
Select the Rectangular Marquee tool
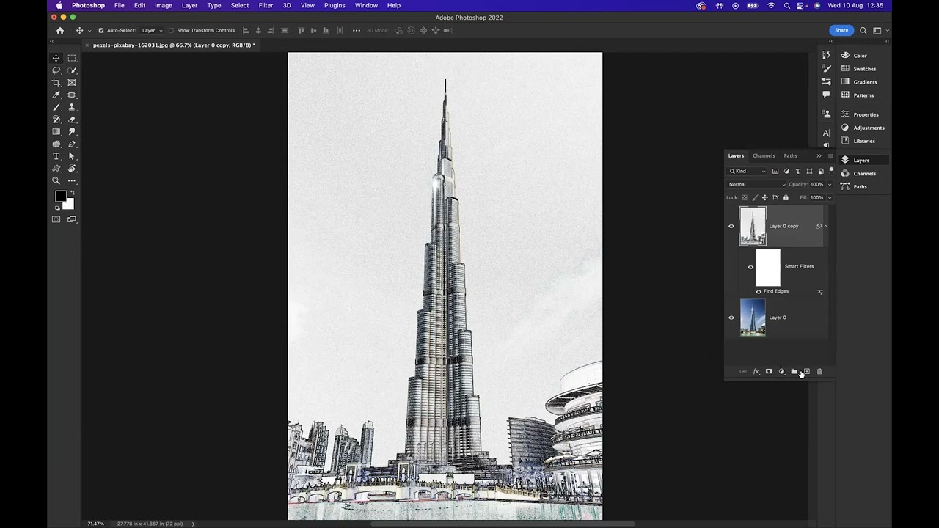point(72,58)
